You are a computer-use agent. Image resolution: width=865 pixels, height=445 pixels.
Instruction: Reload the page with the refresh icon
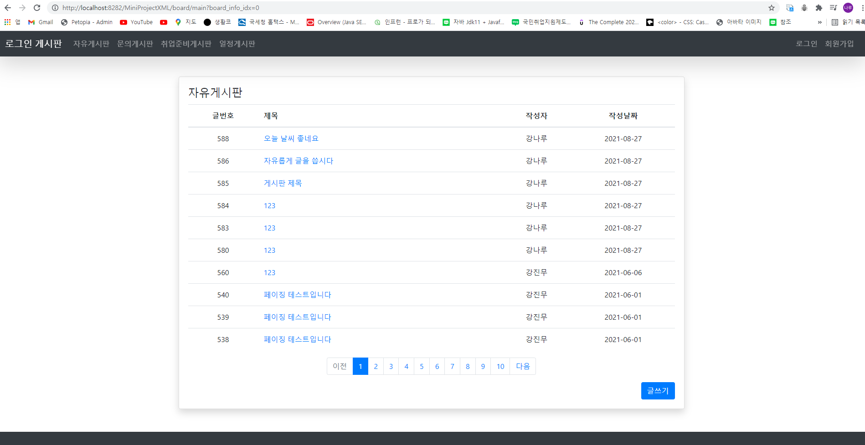pos(36,8)
